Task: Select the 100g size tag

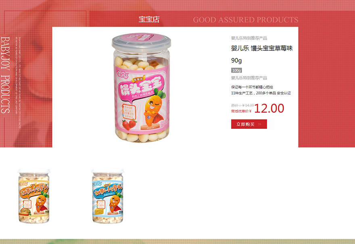Action: [236, 70]
